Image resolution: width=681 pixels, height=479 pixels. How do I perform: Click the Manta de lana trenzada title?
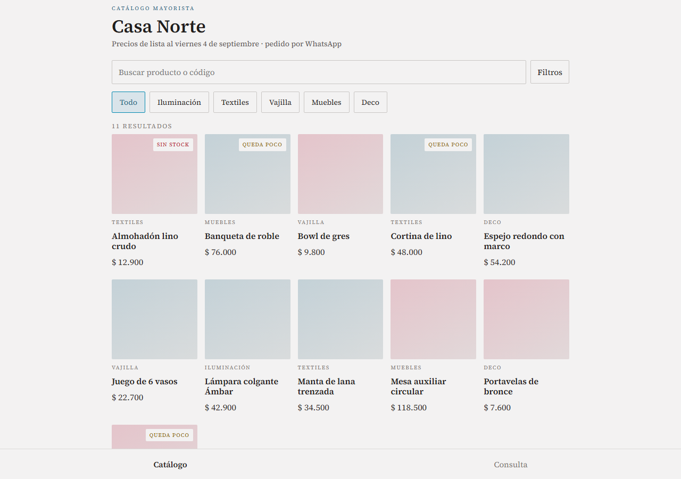click(326, 386)
